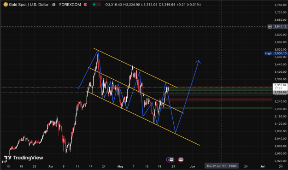
Task: Select the lower yellow channel trendline
Action: (143, 118)
